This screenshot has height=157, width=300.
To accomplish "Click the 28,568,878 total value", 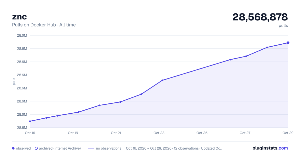I will coord(260,17).
